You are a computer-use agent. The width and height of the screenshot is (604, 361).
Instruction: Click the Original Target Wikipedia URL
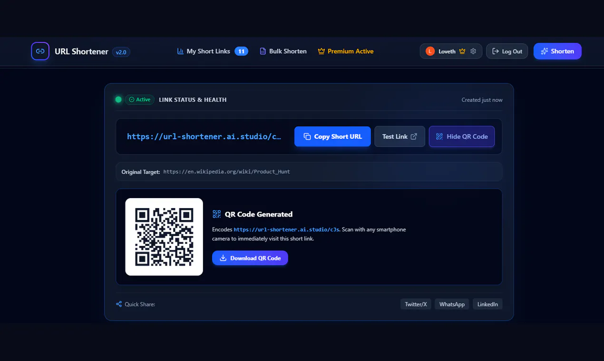(226, 171)
